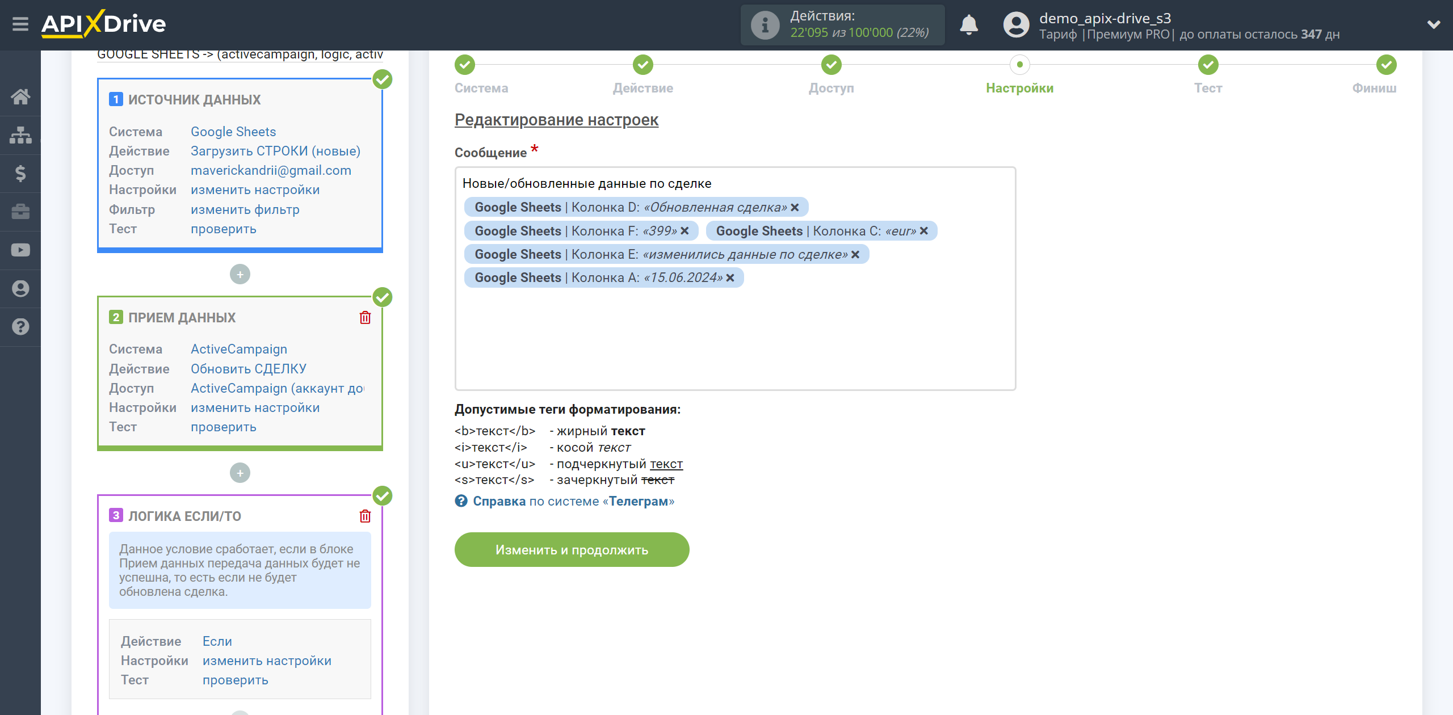The width and height of the screenshot is (1453, 715).
Task: Open ActiveCampaign system link
Action: [x=239, y=349]
